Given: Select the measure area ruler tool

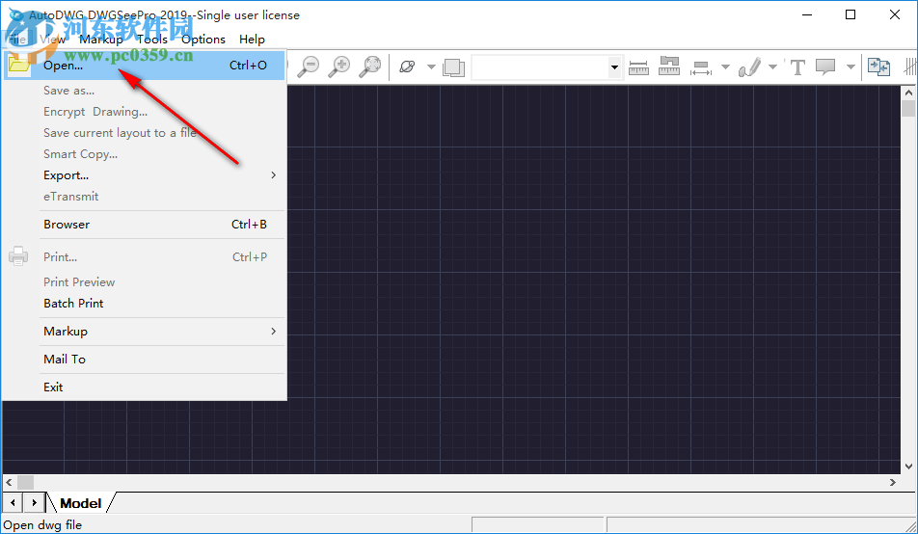Looking at the screenshot, I should pyautogui.click(x=669, y=67).
